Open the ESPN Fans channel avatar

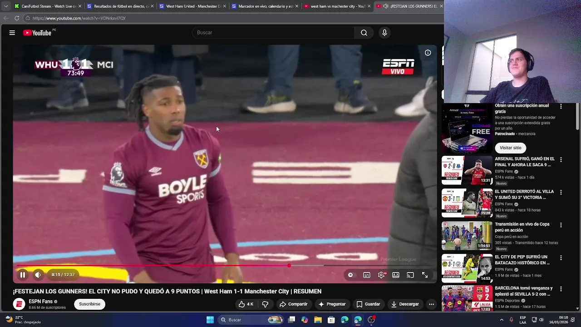point(19,304)
